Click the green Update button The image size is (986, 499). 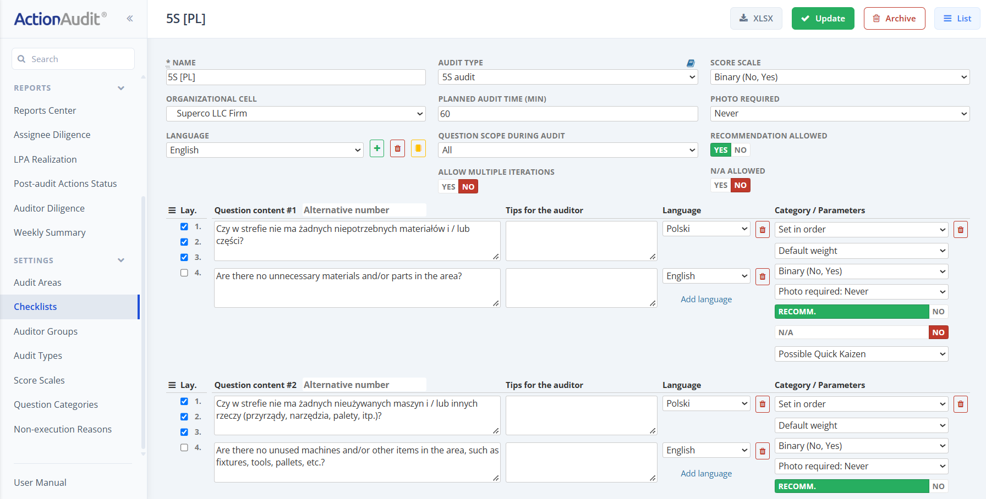pyautogui.click(x=823, y=19)
